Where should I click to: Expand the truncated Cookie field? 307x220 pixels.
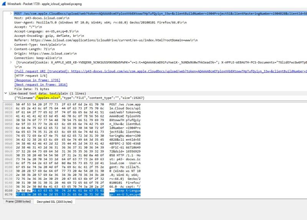click(10, 62)
